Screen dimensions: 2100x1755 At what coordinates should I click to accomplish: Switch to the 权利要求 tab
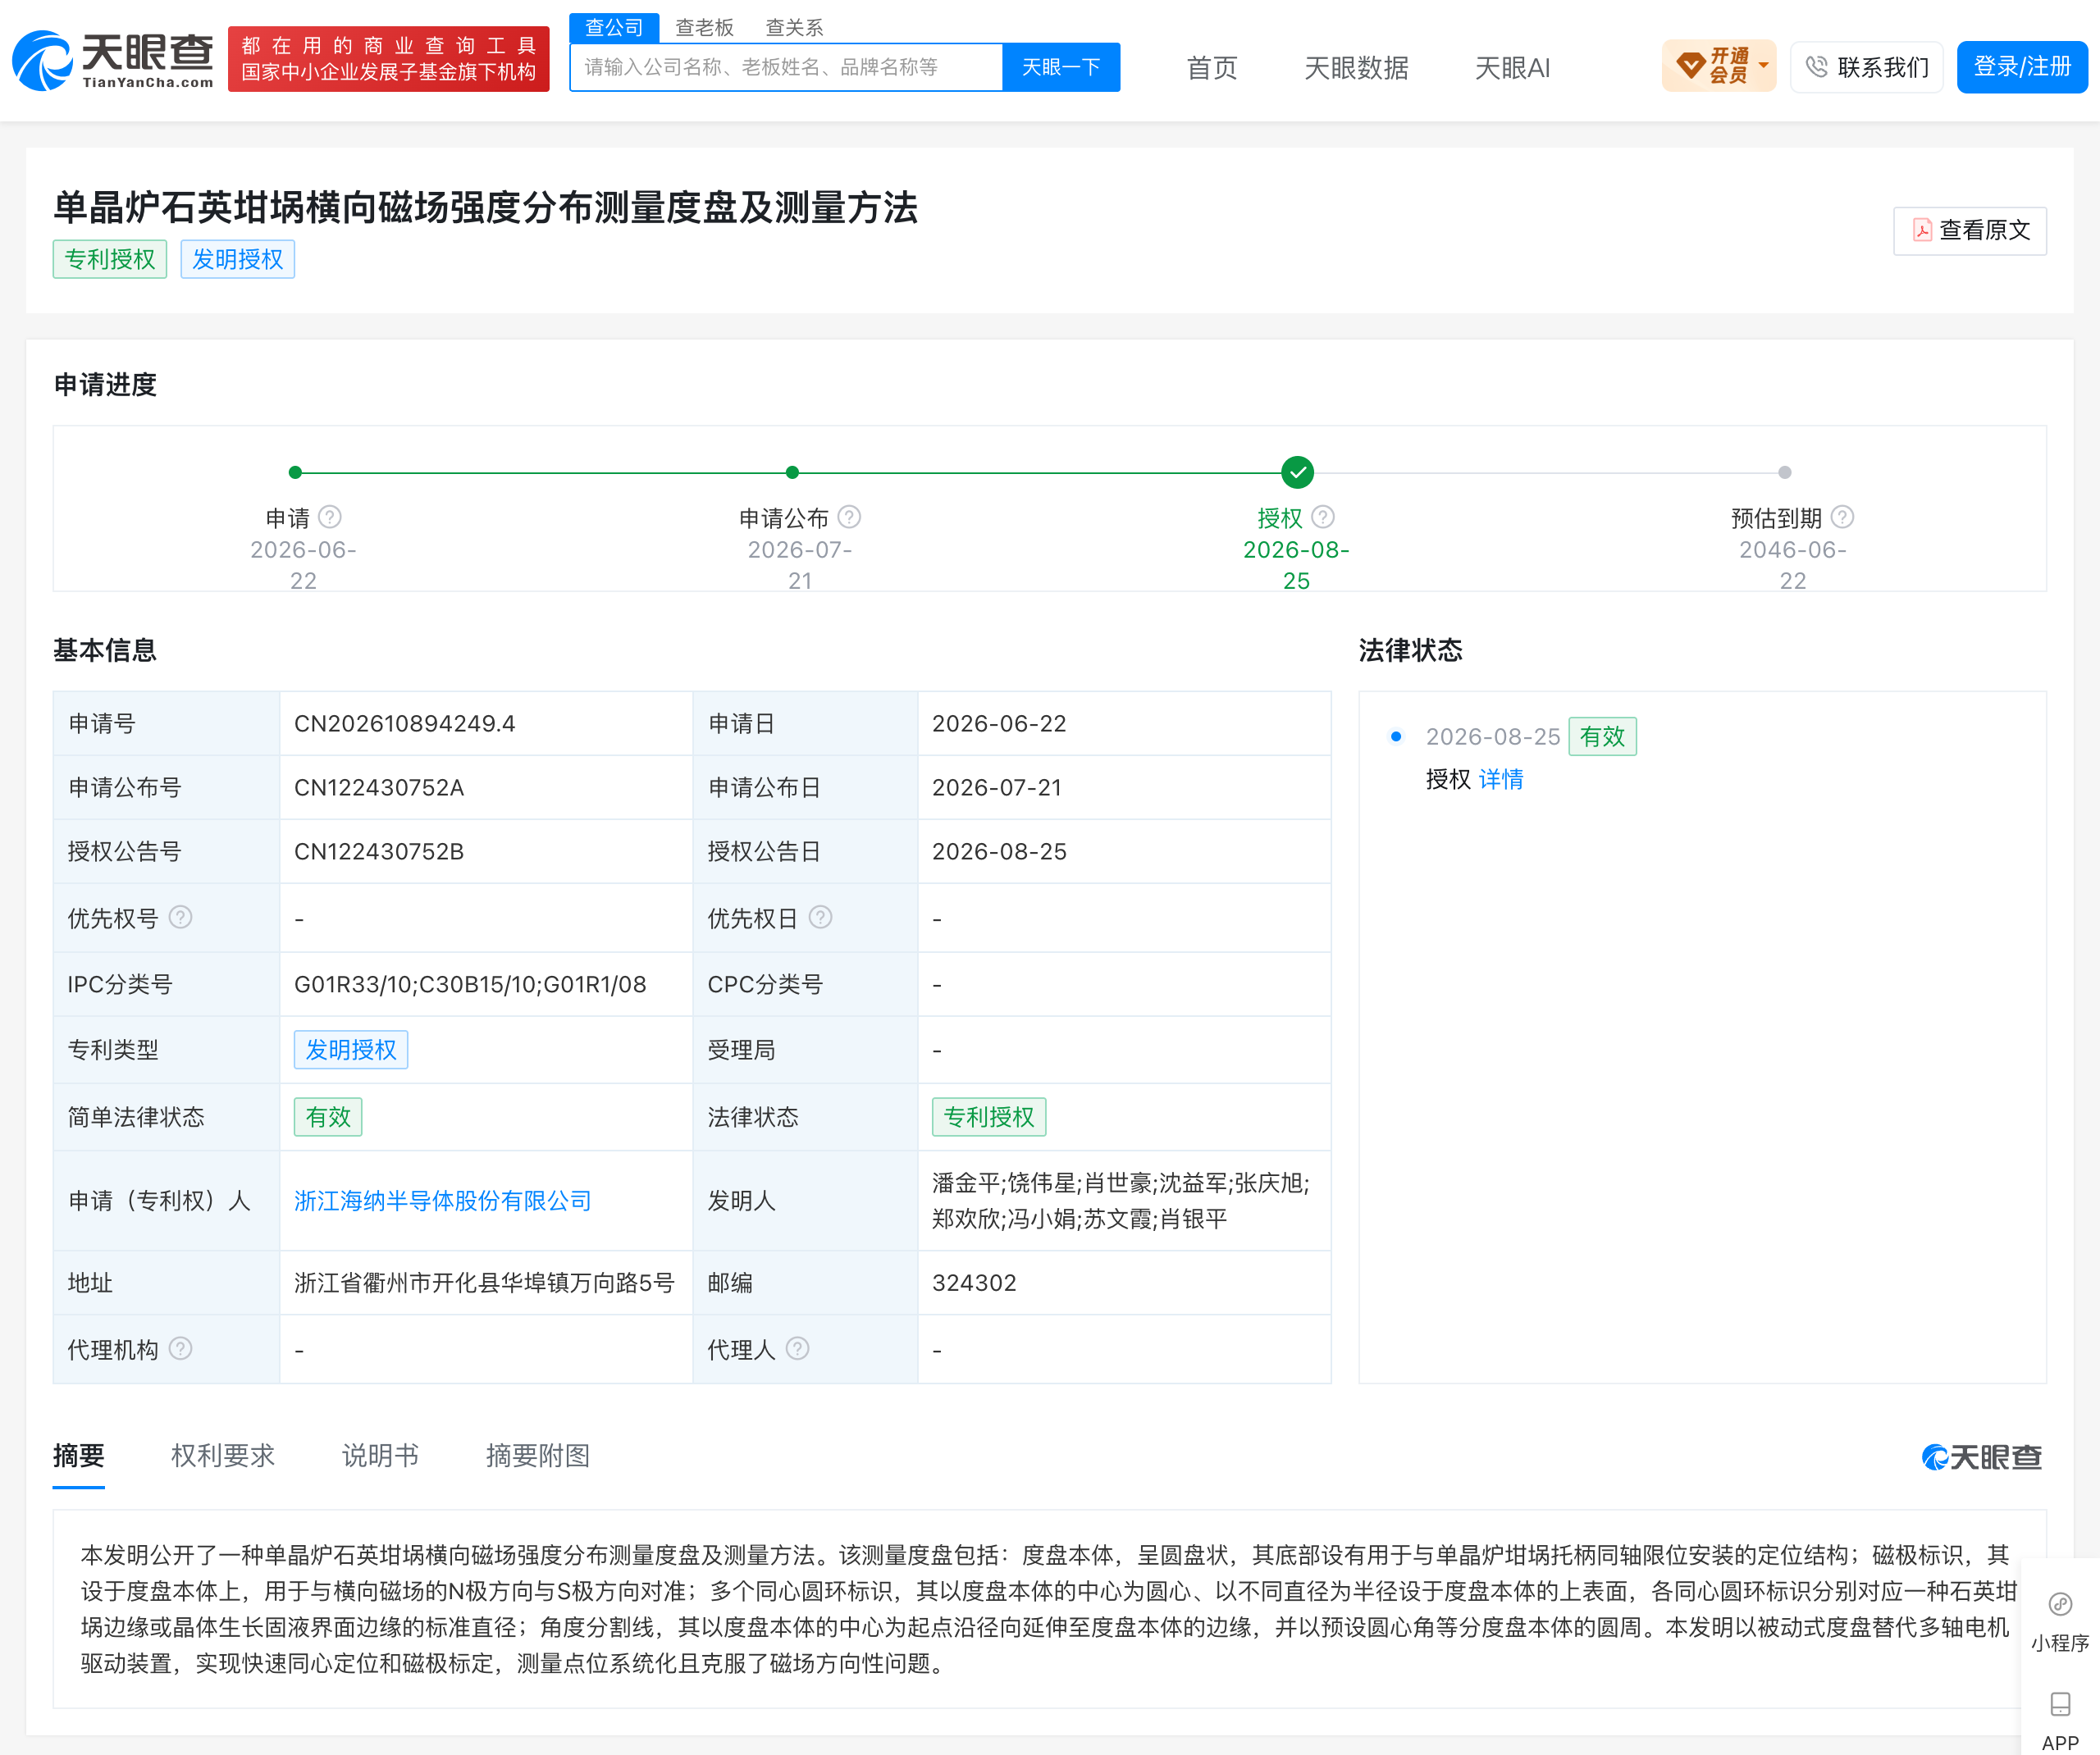click(x=223, y=1455)
